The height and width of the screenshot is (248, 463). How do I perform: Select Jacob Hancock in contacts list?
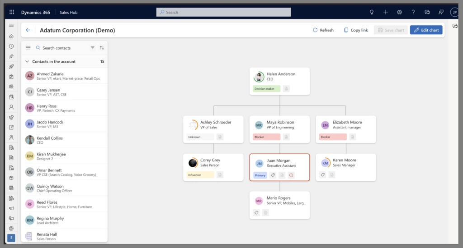[64, 124]
